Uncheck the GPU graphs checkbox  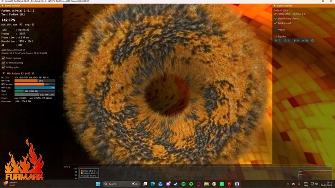pyautogui.click(x=3, y=67)
